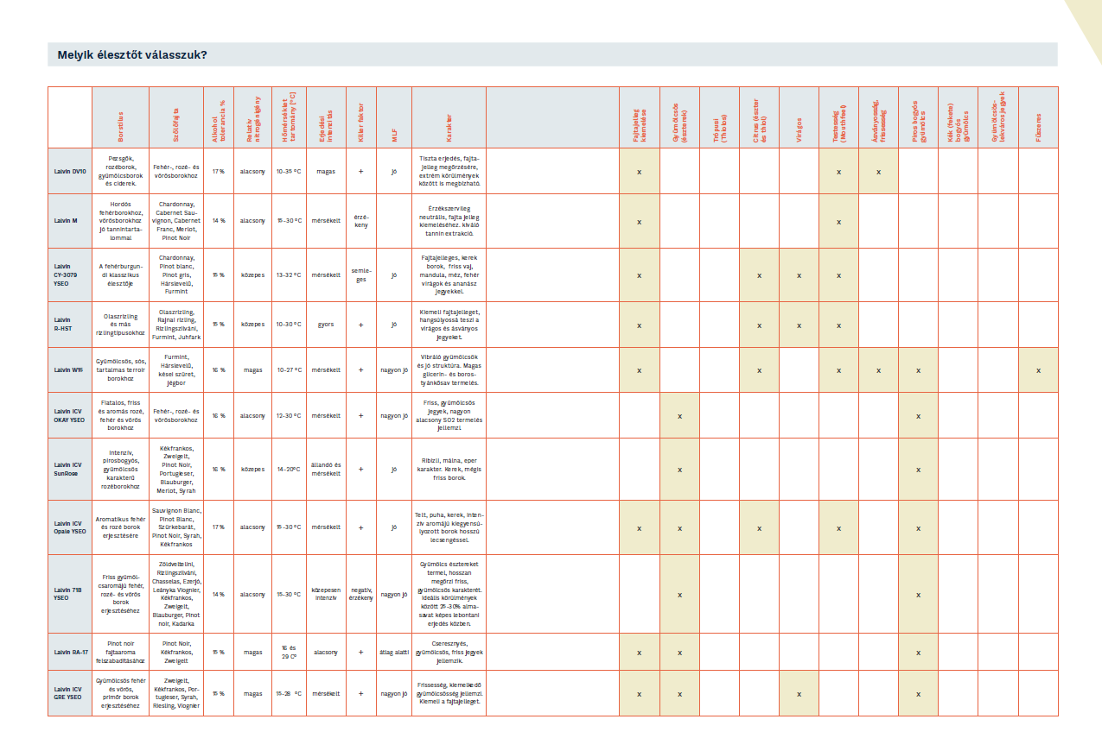Click the '13-32 °C' temperature cell
This screenshot has height=732, width=1102.
[289, 274]
